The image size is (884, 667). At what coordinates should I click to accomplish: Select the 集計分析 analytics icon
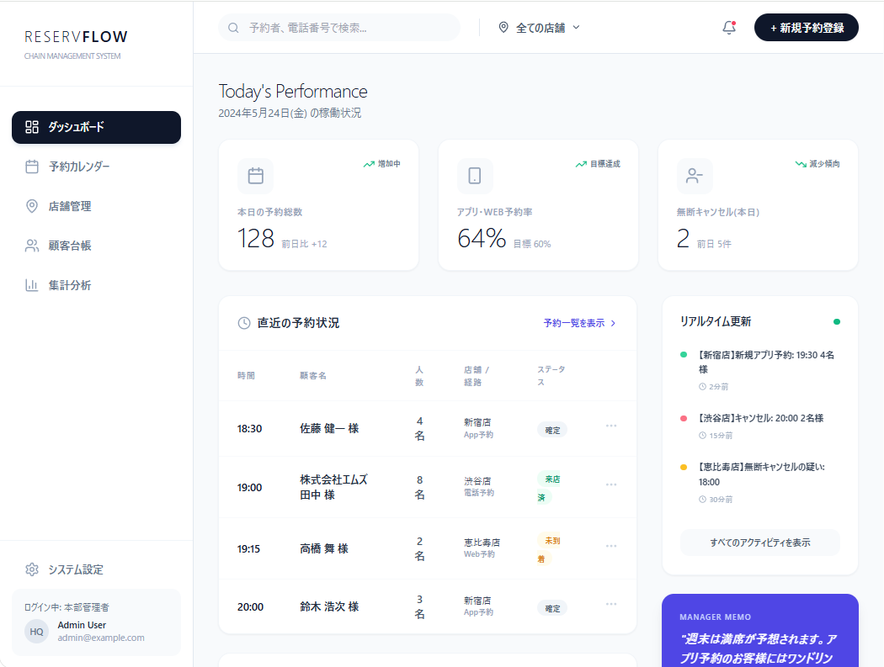(32, 285)
